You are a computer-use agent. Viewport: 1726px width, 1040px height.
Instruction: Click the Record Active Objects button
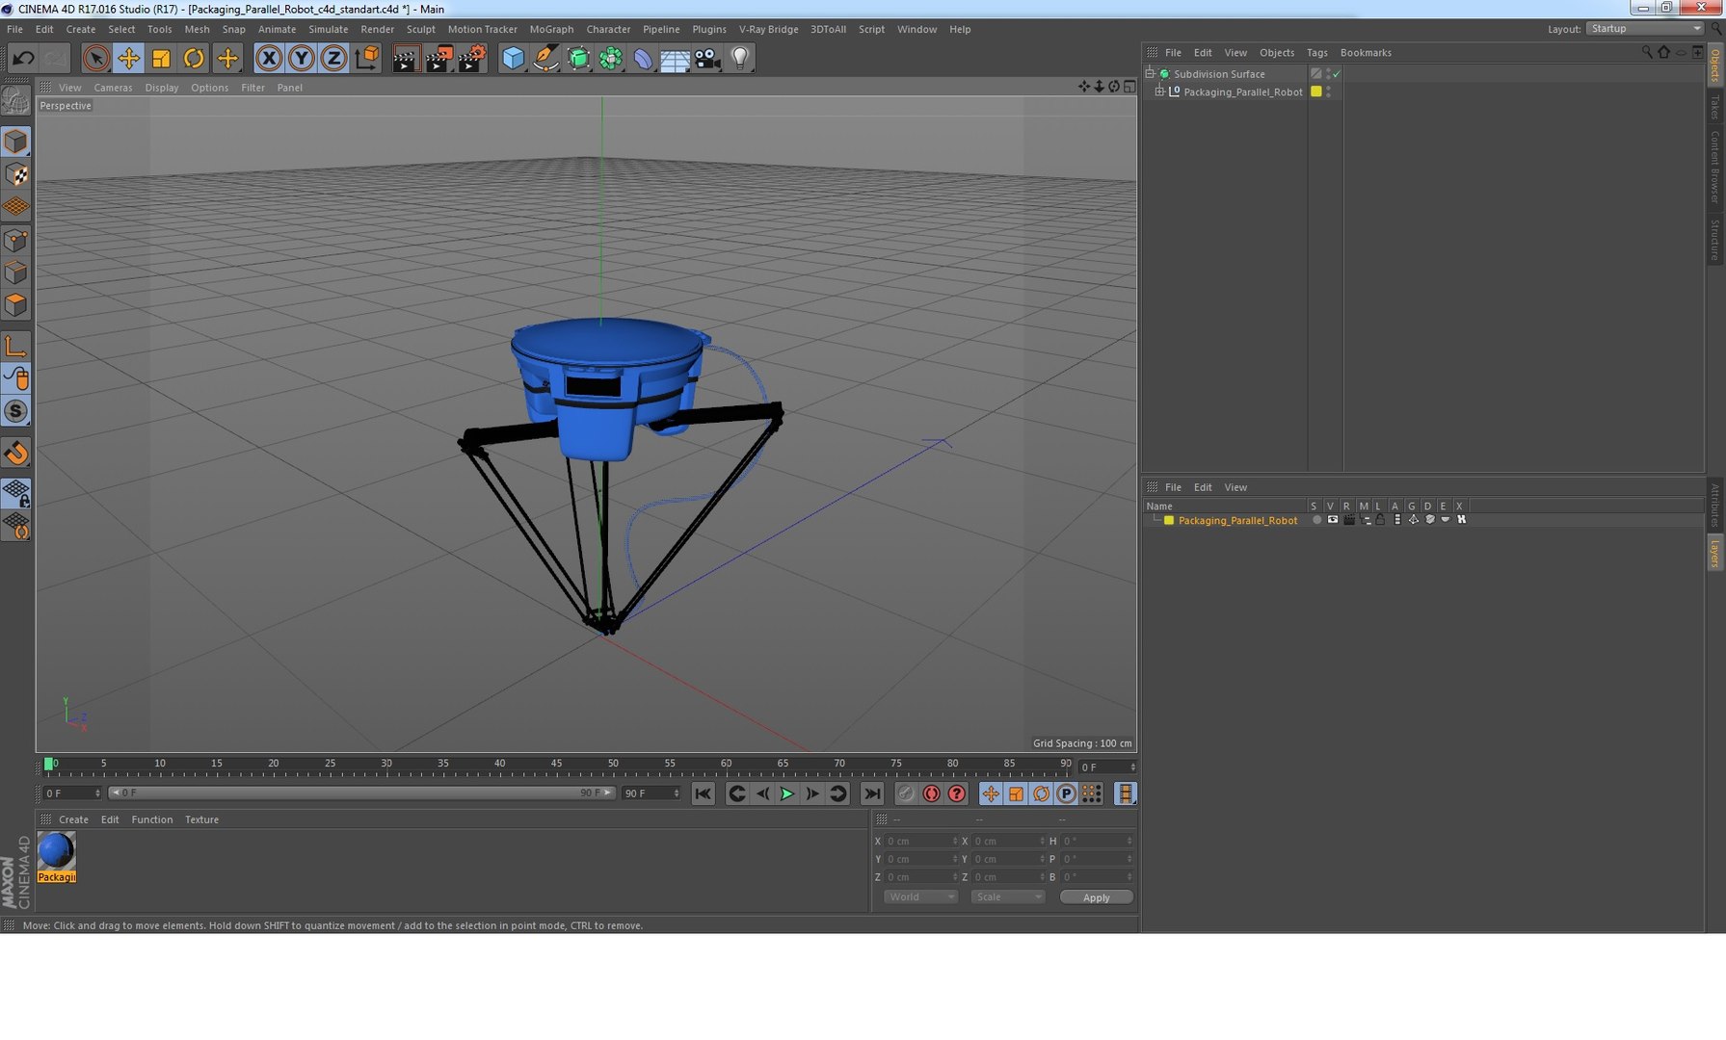(906, 793)
